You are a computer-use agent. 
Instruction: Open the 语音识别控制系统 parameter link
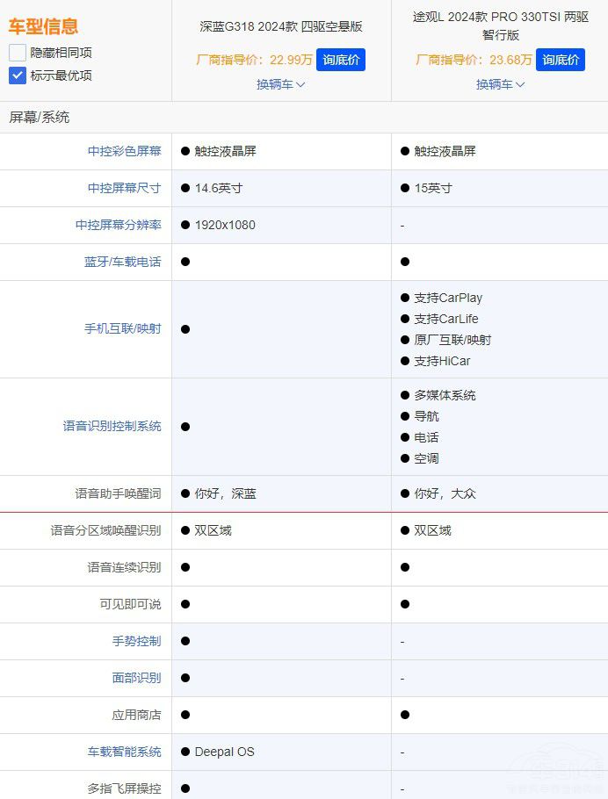pos(112,427)
